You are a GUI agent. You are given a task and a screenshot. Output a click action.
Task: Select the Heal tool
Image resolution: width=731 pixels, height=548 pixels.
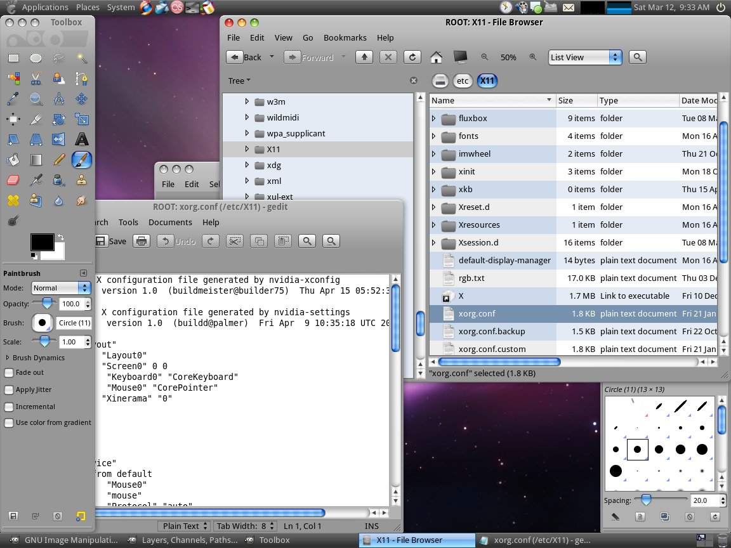pos(13,200)
